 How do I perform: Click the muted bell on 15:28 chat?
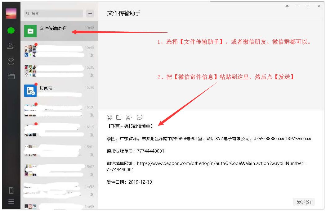(92, 115)
